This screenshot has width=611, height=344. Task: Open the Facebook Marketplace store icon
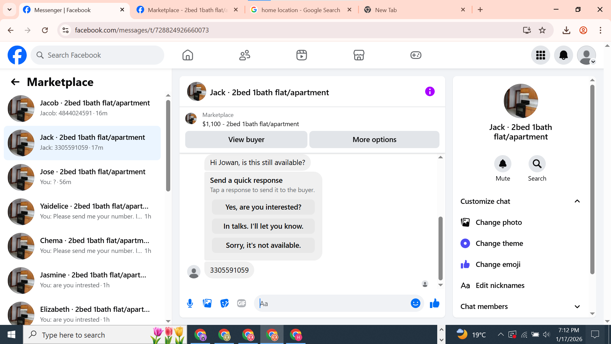click(359, 55)
